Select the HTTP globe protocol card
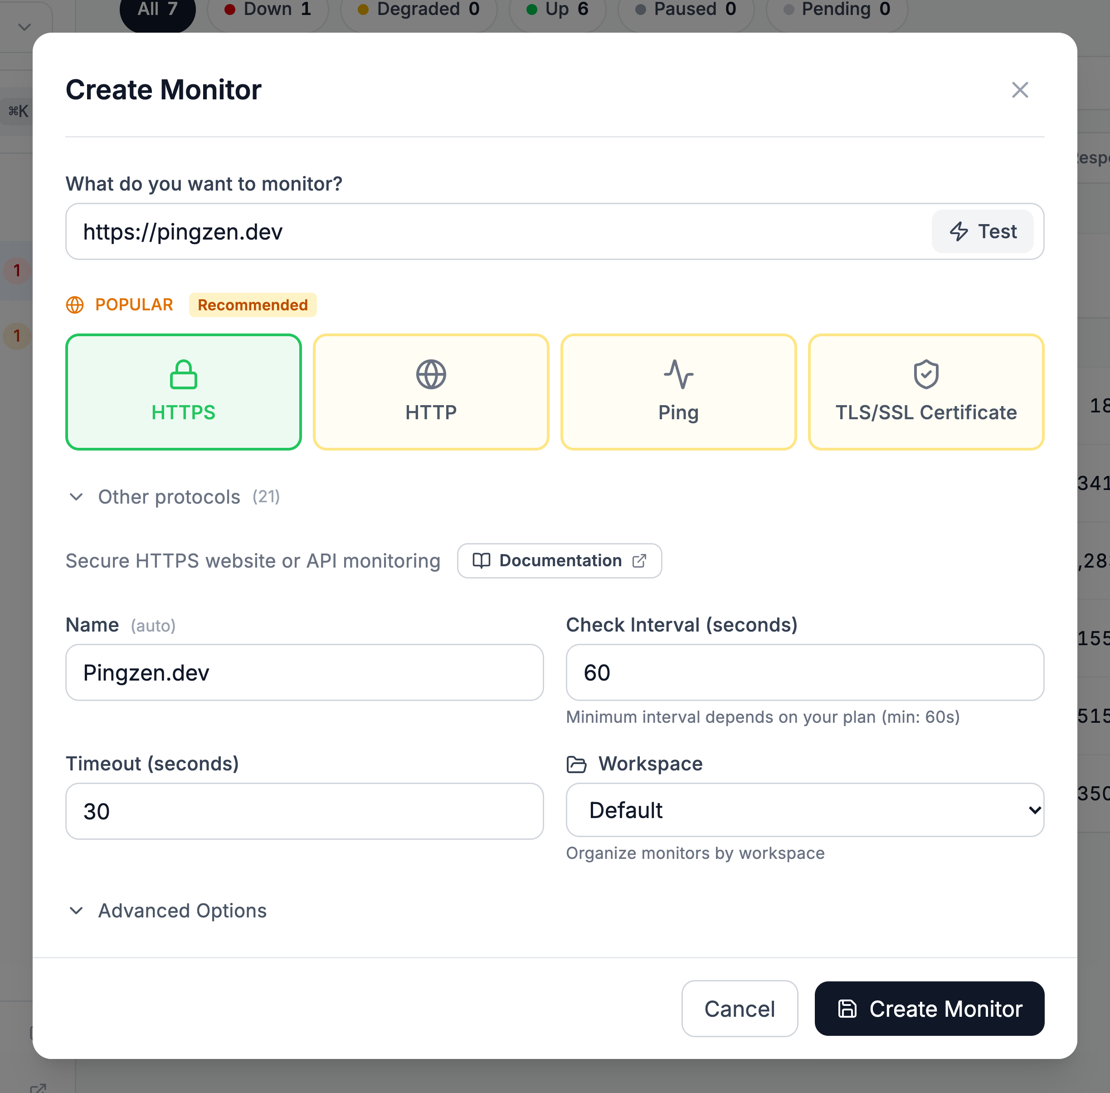This screenshot has height=1093, width=1110. click(x=431, y=392)
